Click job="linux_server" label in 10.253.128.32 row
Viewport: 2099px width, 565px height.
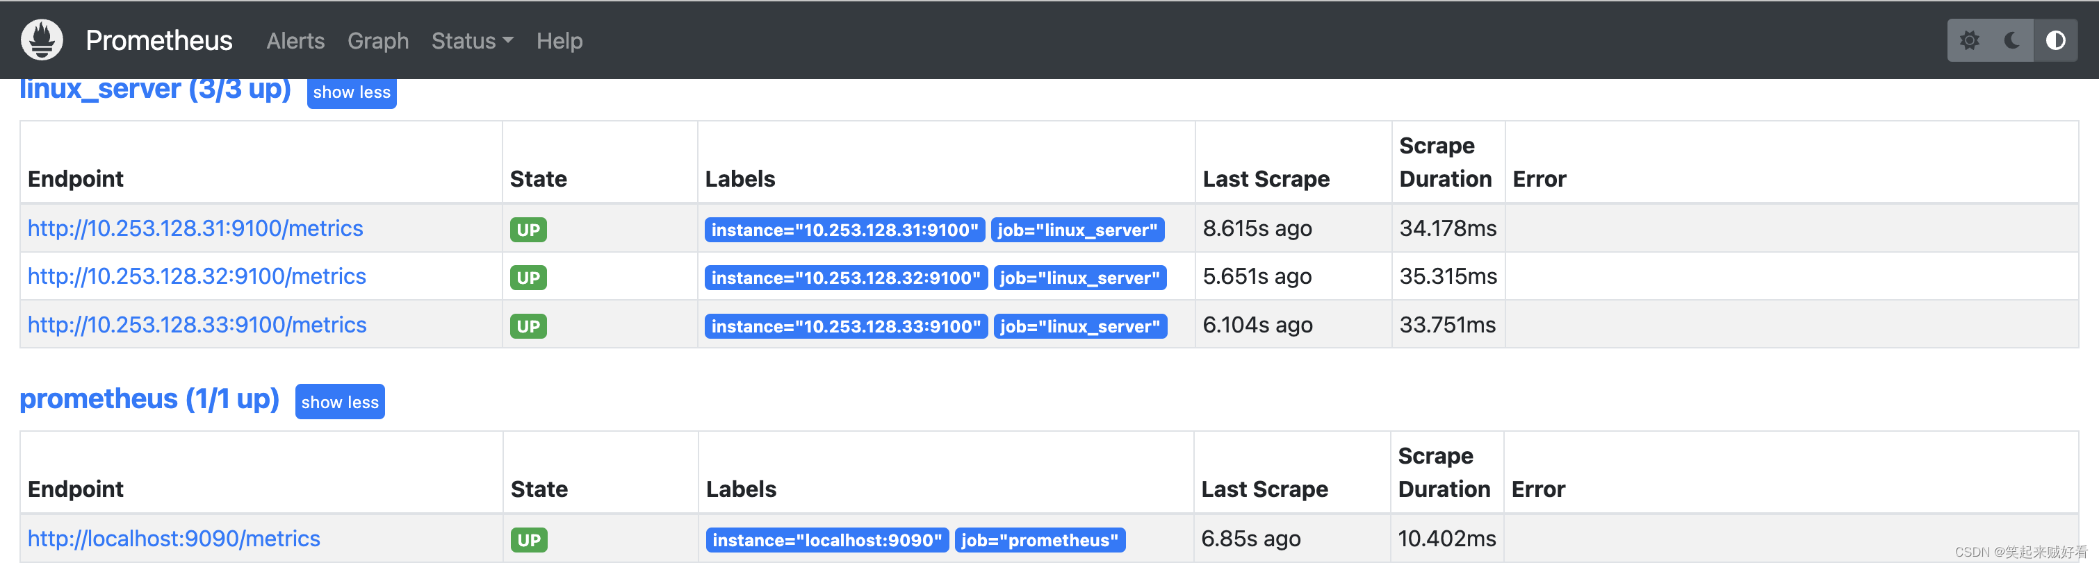point(1079,278)
